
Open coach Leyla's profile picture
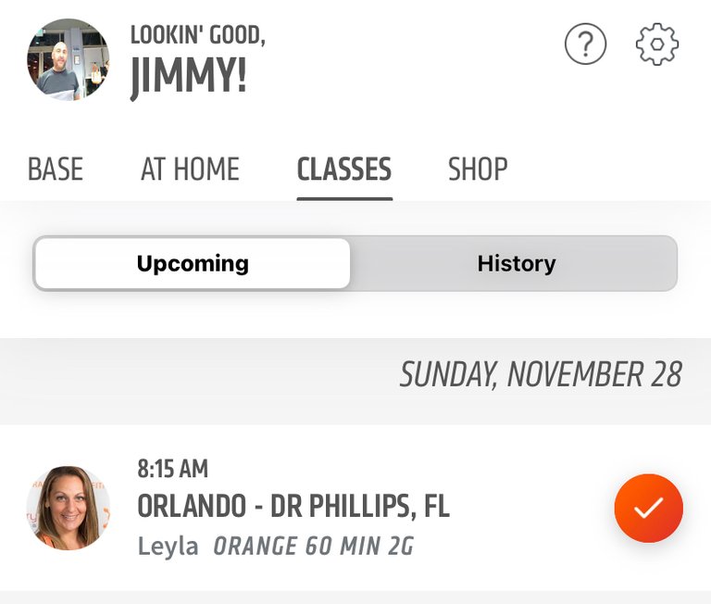coord(68,508)
